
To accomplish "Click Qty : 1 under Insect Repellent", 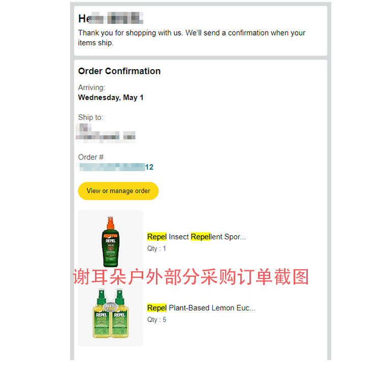I will (x=156, y=248).
